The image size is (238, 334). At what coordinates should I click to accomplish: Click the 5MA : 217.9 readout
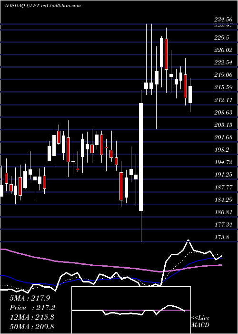pos(30,298)
